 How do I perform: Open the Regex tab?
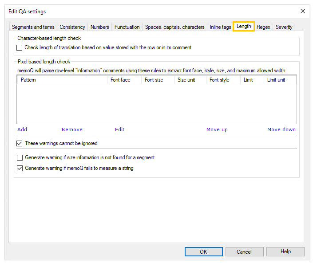[263, 27]
